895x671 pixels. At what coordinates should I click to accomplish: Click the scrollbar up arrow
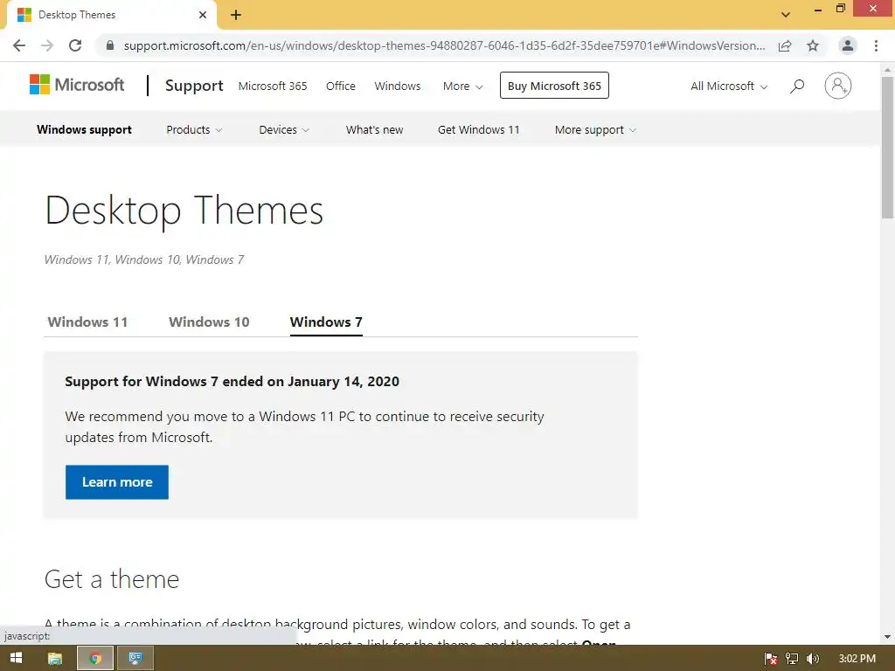click(x=887, y=70)
